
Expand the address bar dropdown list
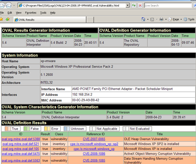[128, 5]
